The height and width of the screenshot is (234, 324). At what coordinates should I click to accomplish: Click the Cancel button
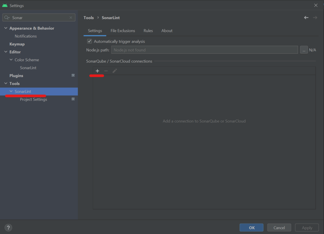279,228
